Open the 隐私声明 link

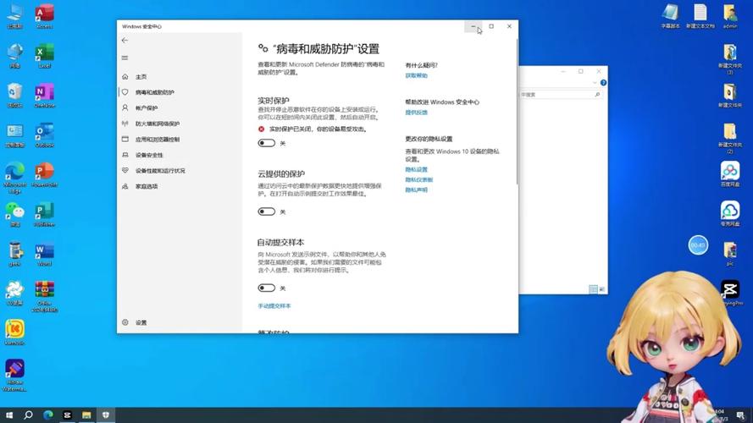pyautogui.click(x=417, y=190)
